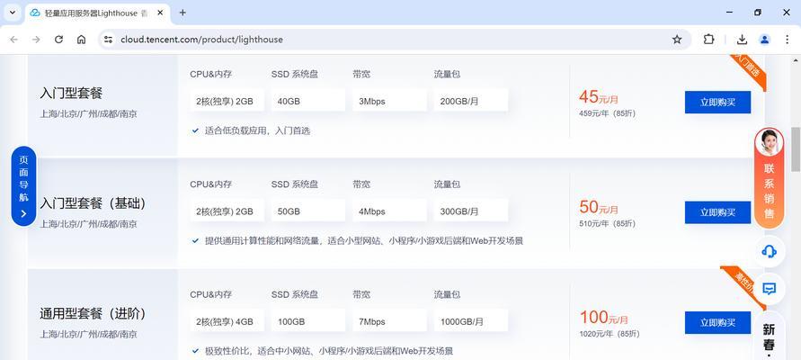Buy the 通用型套餐（进阶）100元 plan
The image size is (801, 360).
(x=717, y=323)
